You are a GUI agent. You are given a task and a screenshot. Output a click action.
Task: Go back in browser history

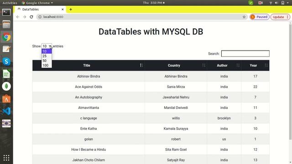[x=18, y=17]
